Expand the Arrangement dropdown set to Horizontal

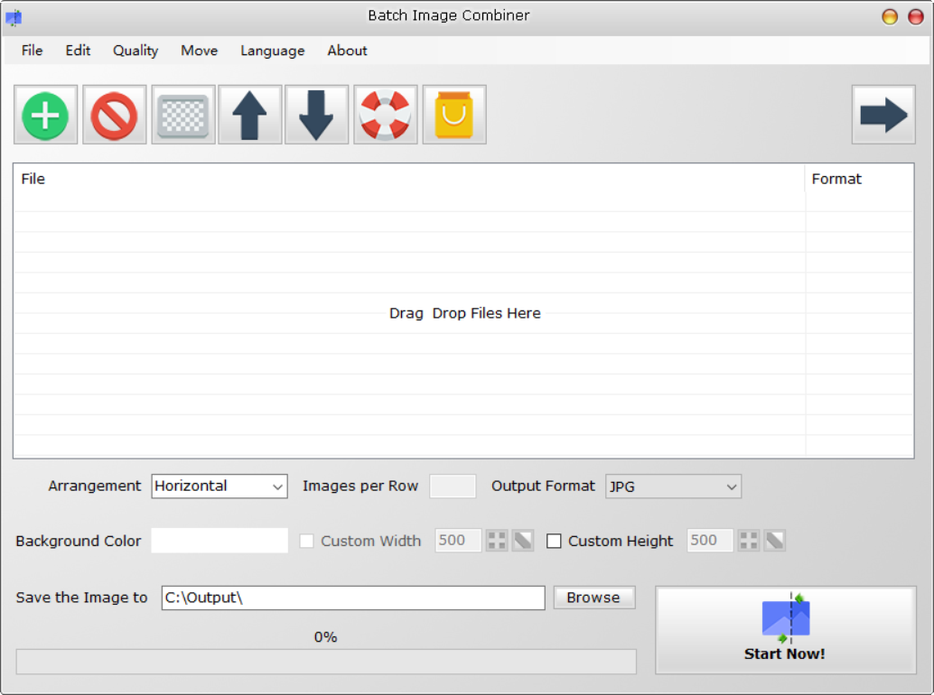(219, 486)
